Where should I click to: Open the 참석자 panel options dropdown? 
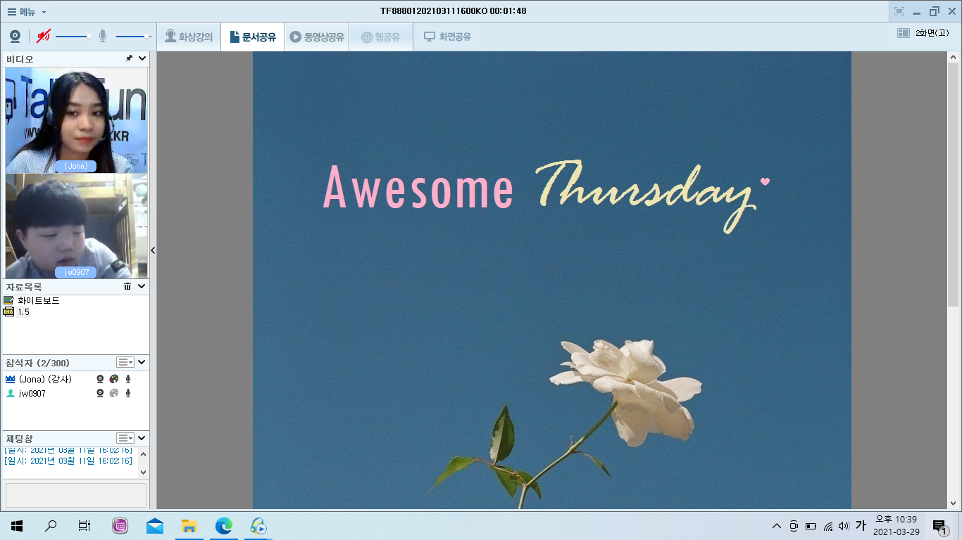125,362
